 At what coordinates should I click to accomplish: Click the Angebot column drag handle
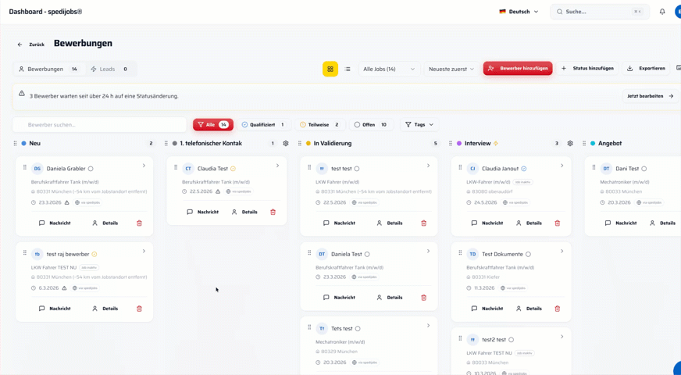pos(584,144)
